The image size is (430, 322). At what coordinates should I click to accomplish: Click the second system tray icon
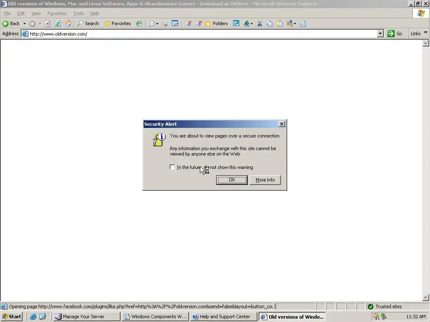click(383, 317)
